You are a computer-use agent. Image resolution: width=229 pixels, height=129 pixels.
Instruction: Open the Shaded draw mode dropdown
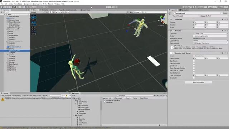(37, 12)
